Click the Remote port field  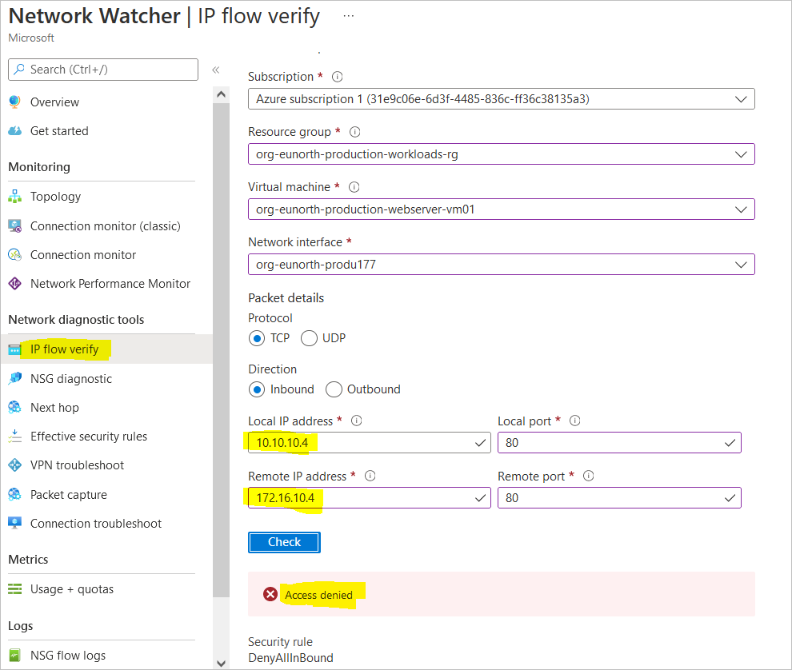(x=619, y=497)
